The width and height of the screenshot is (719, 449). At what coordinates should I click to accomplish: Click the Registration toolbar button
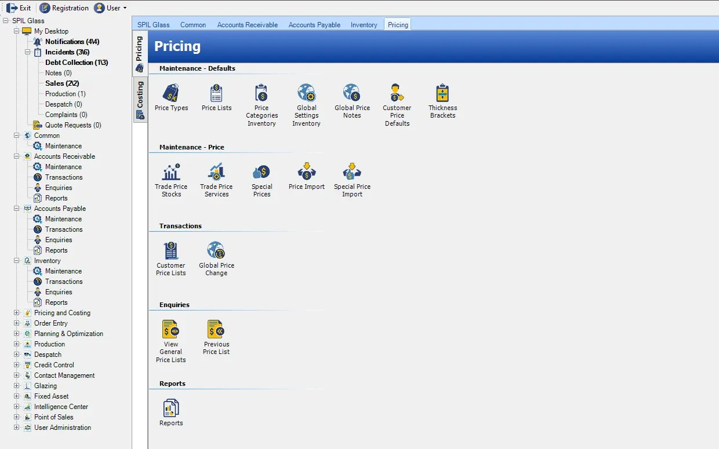click(x=64, y=8)
